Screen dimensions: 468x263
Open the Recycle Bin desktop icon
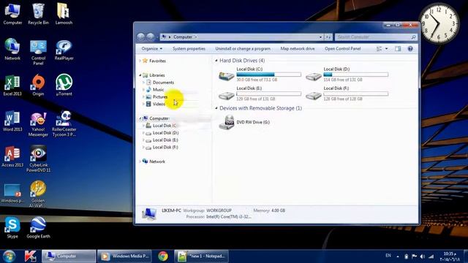pyautogui.click(x=38, y=14)
